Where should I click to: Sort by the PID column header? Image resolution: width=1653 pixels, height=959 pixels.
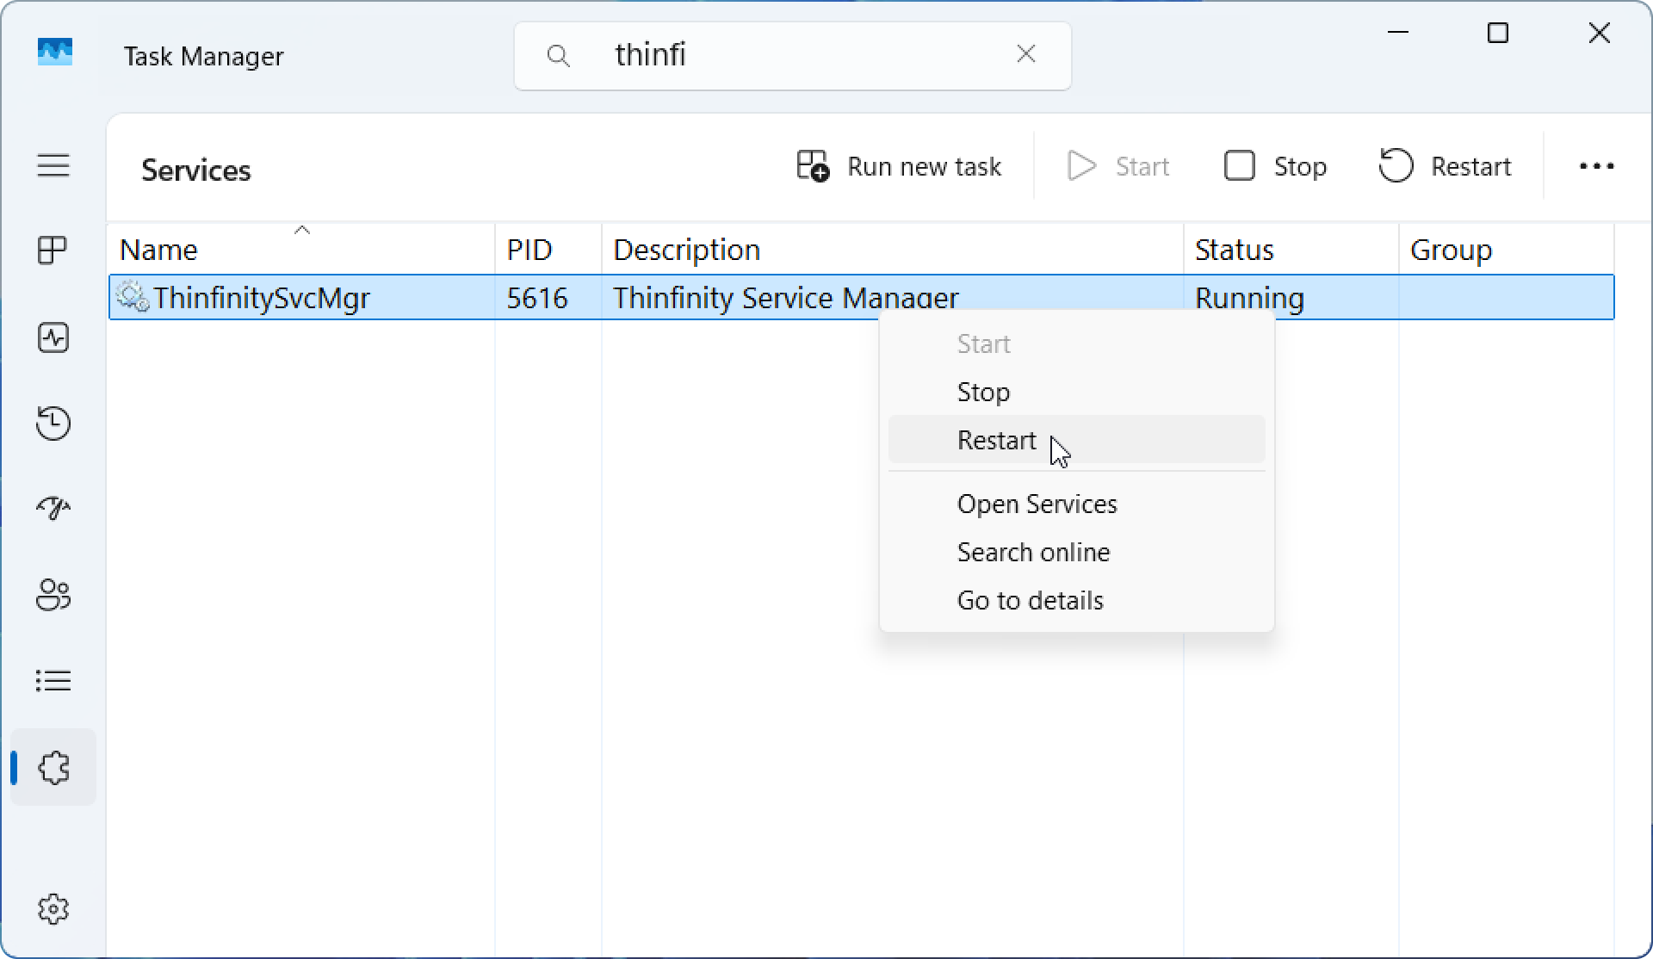click(x=548, y=250)
